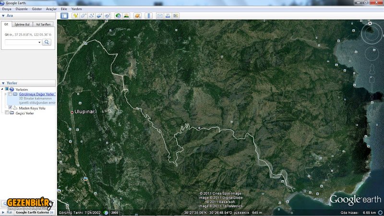Click the move joystick below the compass
Viewport: 384px width, 216px height.
(x=372, y=54)
